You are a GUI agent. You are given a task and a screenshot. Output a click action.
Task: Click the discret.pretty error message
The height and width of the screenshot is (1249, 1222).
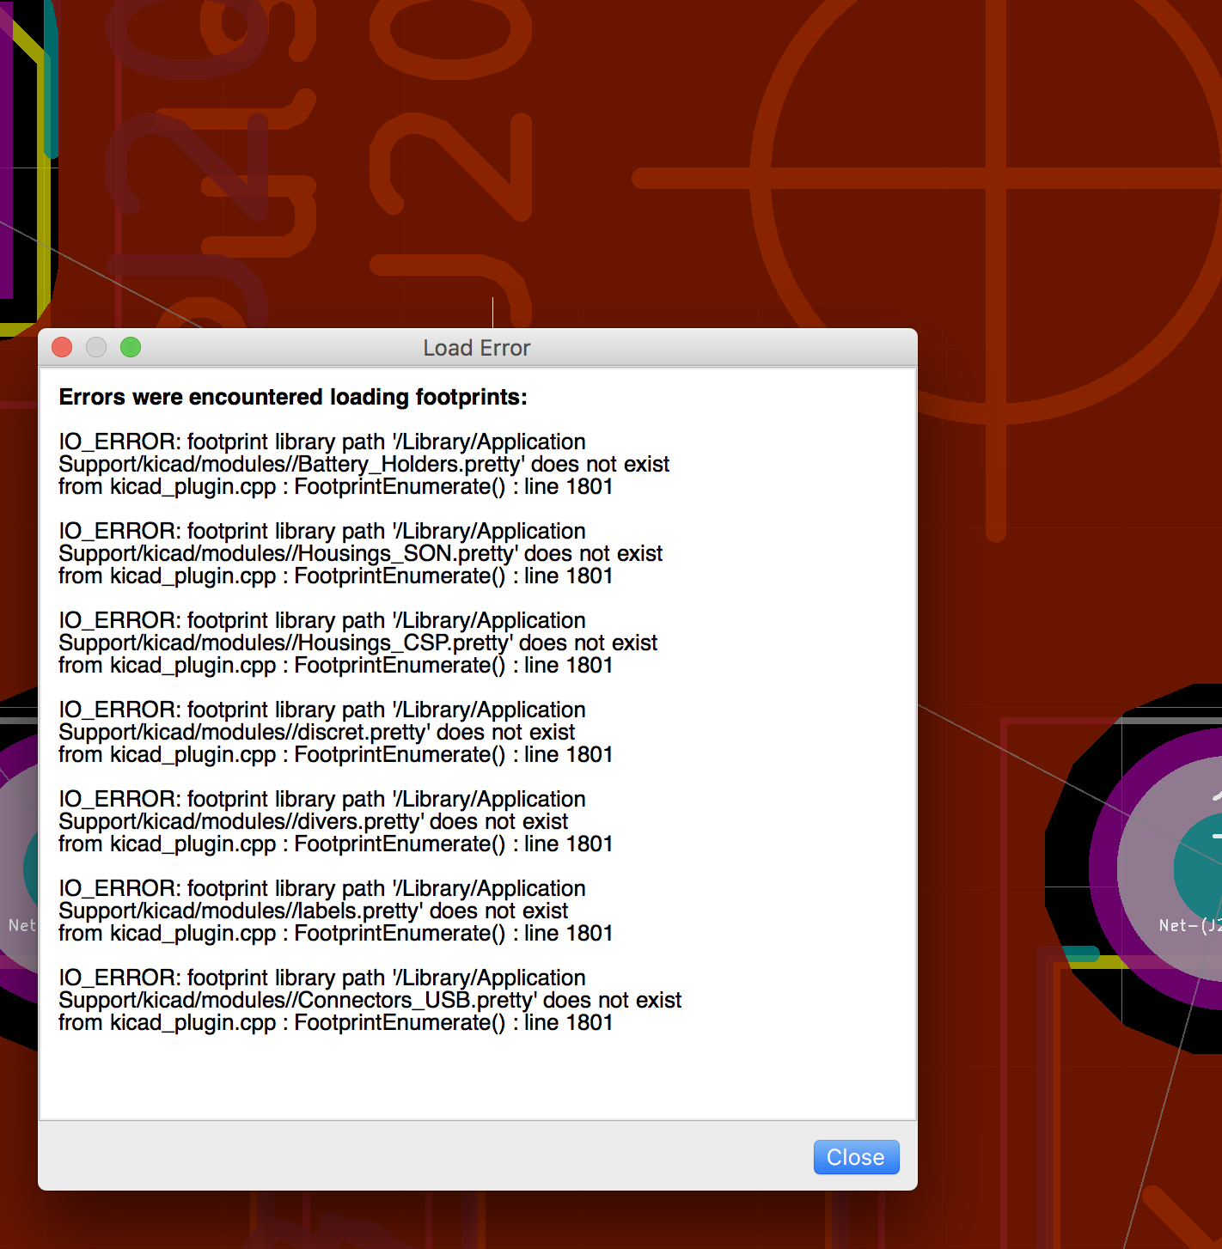point(335,732)
